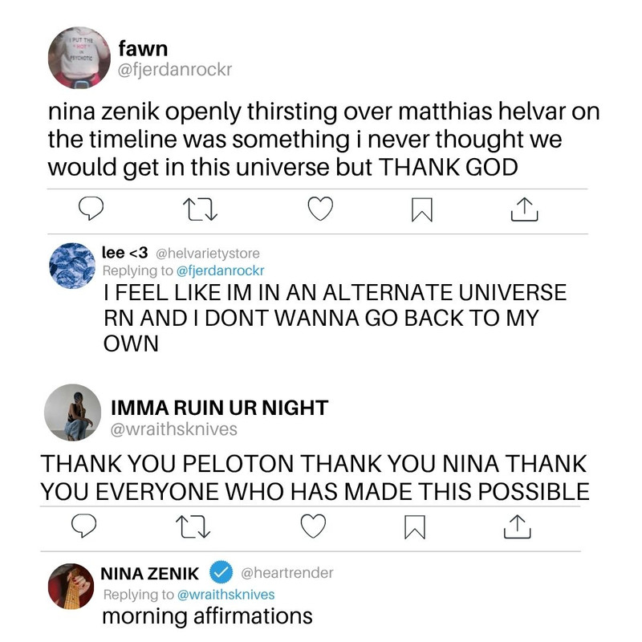Click NINA ZENIK's verified badge
The height and width of the screenshot is (642, 642).
pos(221,572)
